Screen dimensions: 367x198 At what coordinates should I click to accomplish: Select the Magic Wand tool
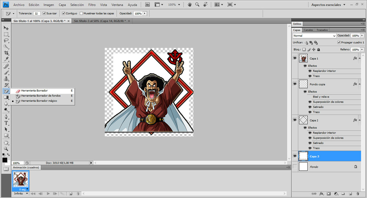6,47
